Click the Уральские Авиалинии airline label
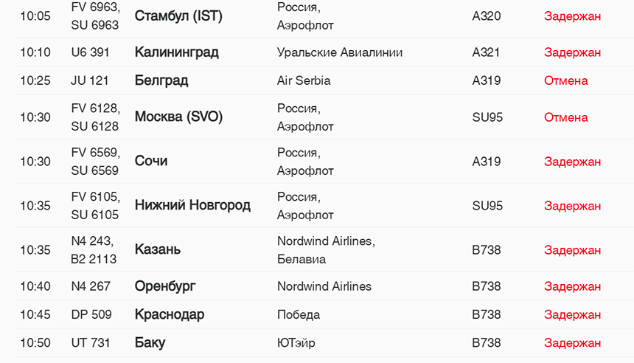Viewport: 634px width, 363px height. 340,52
